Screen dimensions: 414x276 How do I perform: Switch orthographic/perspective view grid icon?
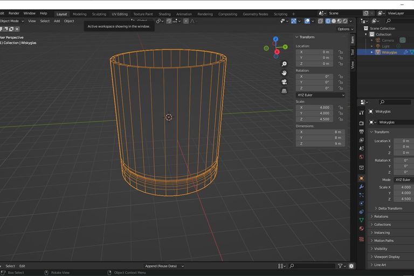pyautogui.click(x=284, y=91)
